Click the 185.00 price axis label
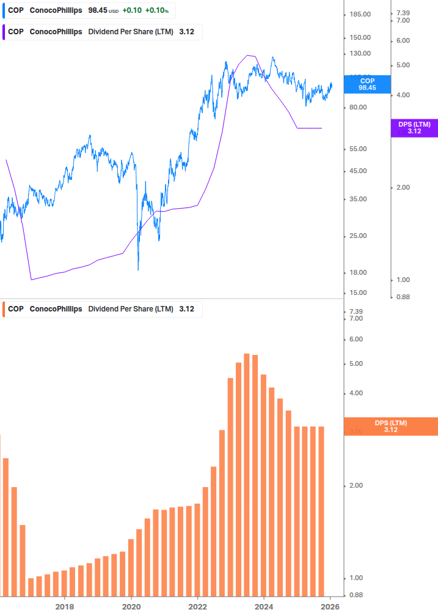The height and width of the screenshot is (615, 438). tap(360, 15)
